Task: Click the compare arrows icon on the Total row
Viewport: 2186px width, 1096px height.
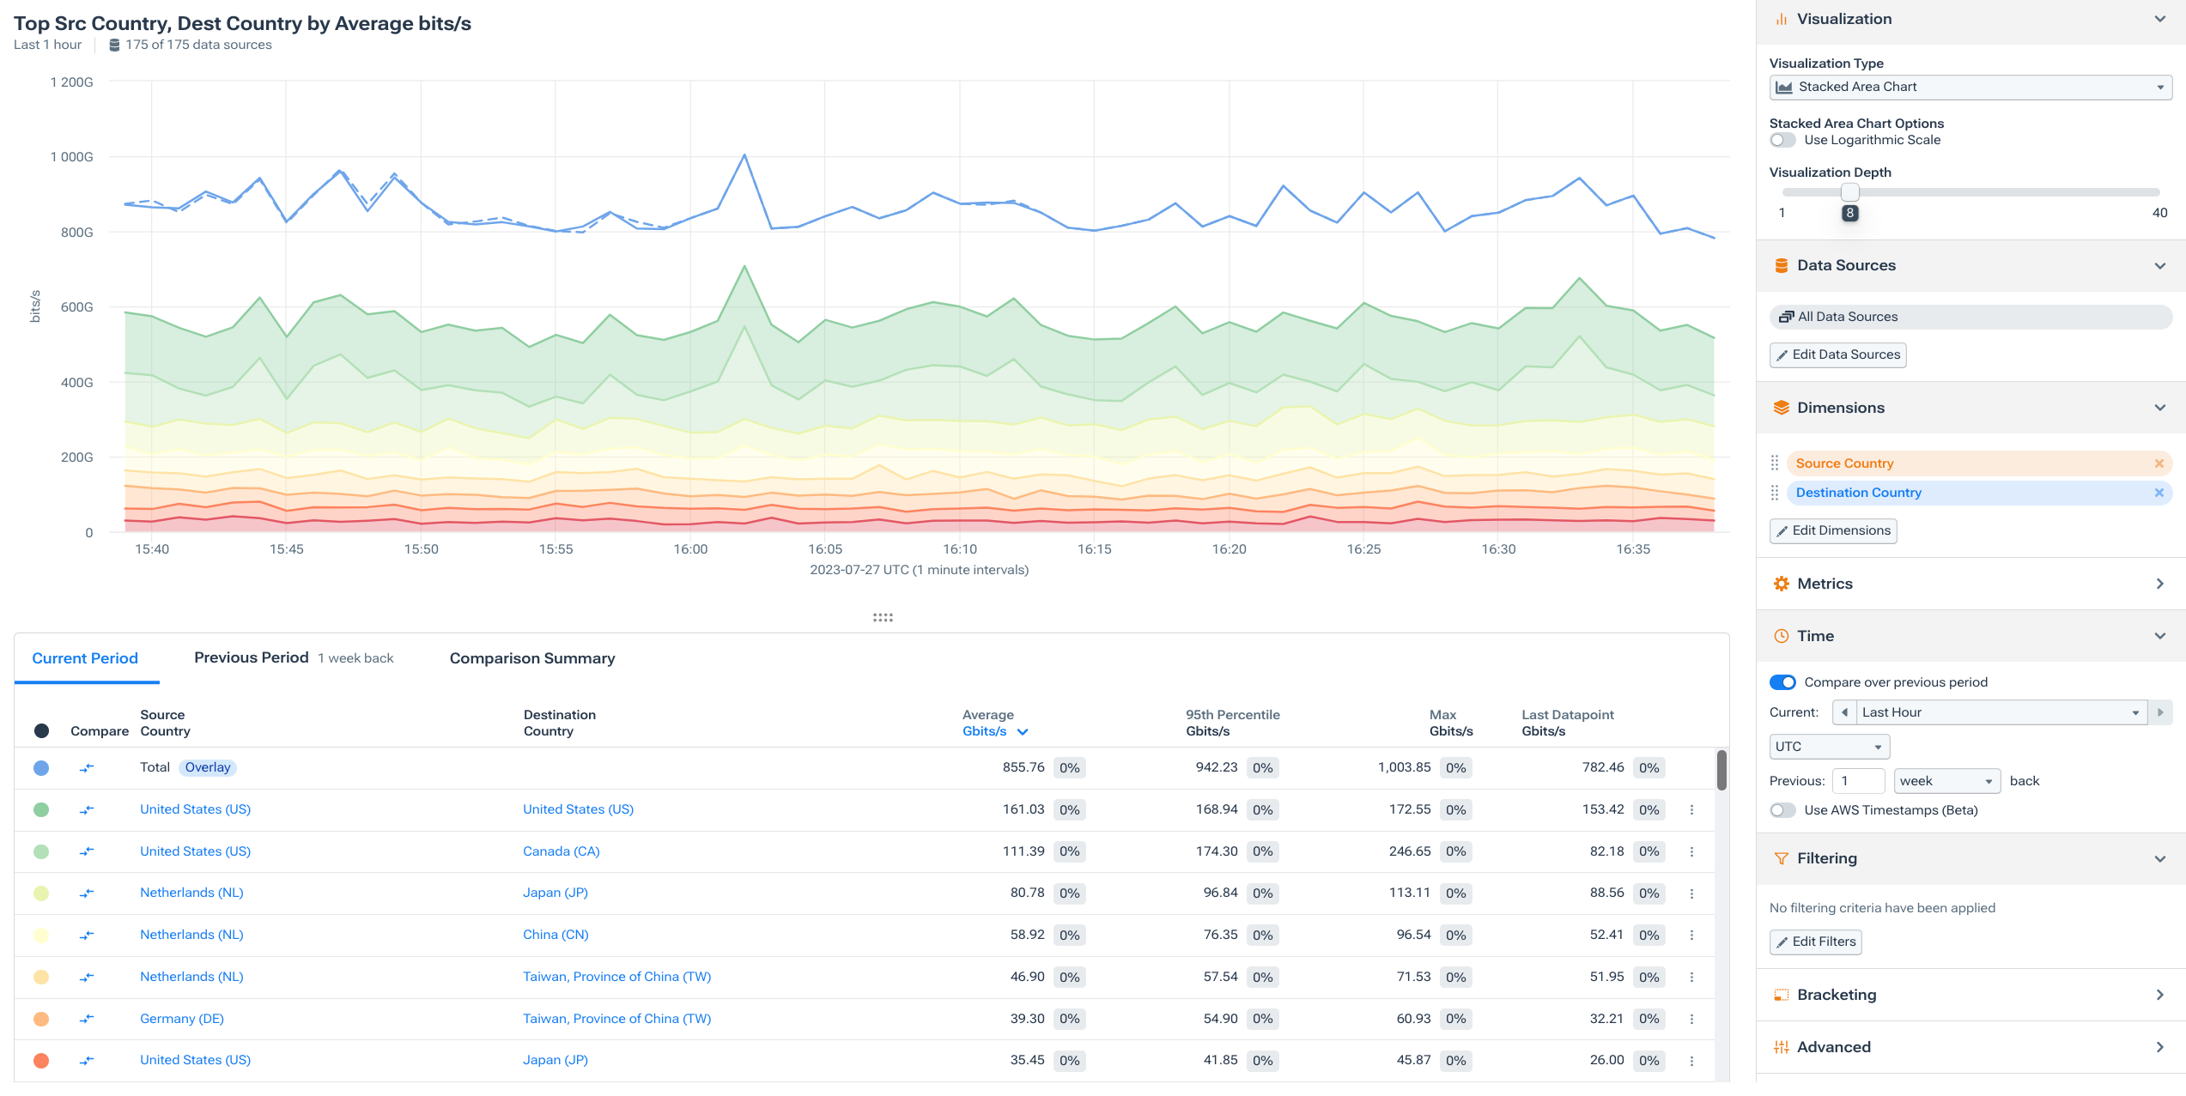Action: 87,767
